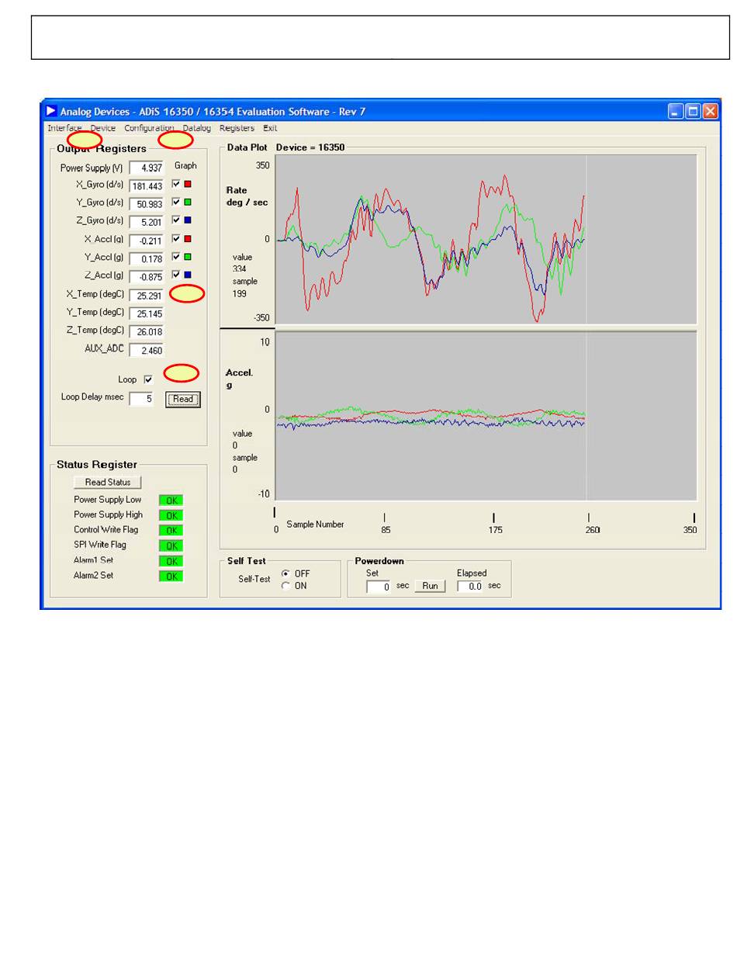The height and width of the screenshot is (973, 737).
Task: Click the gyro Rate deg/sec plot area
Action: coord(486,239)
